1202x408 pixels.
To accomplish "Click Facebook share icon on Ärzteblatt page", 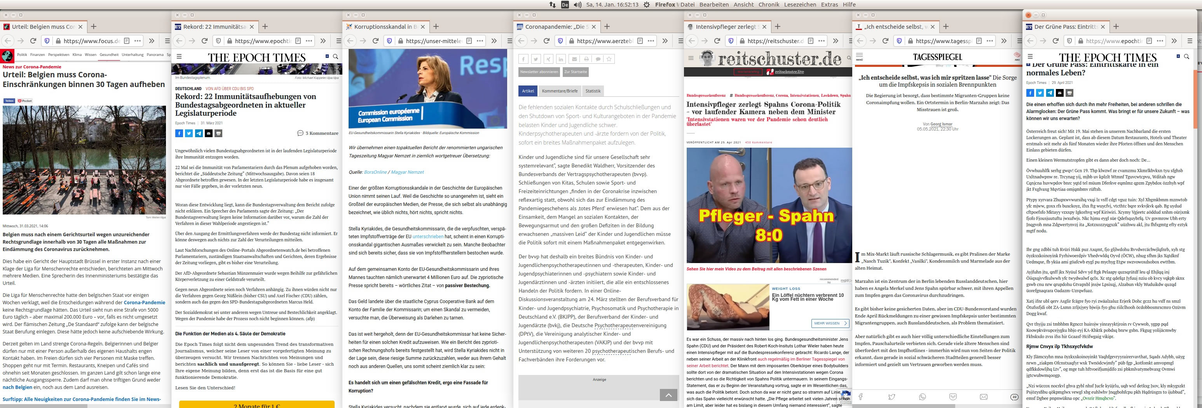I will point(523,59).
